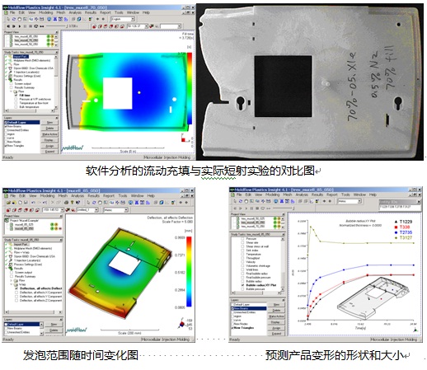
Task: Open Results menu in deflection window
Action: (x=93, y=195)
